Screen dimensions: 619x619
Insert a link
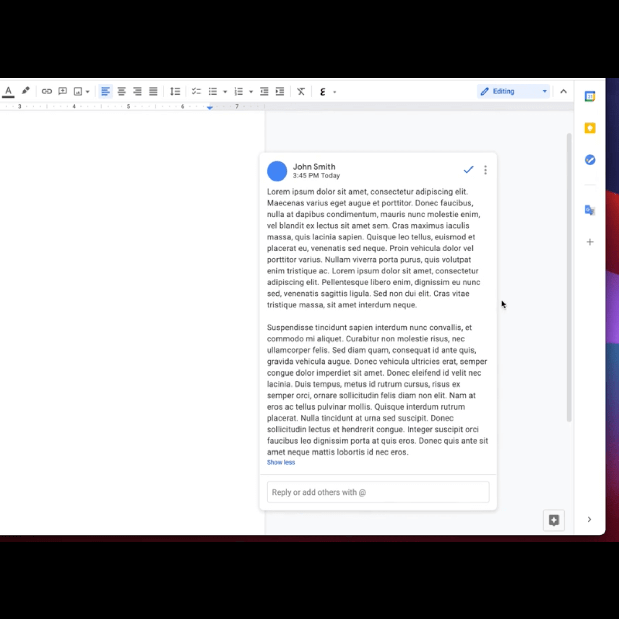(47, 91)
